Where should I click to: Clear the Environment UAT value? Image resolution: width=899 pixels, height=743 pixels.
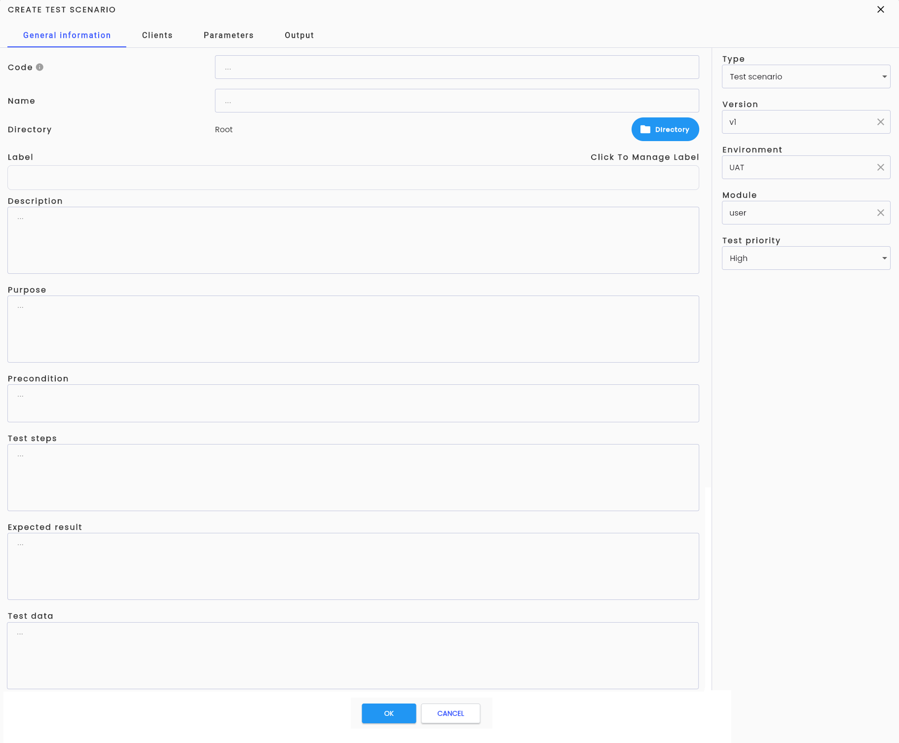(880, 167)
